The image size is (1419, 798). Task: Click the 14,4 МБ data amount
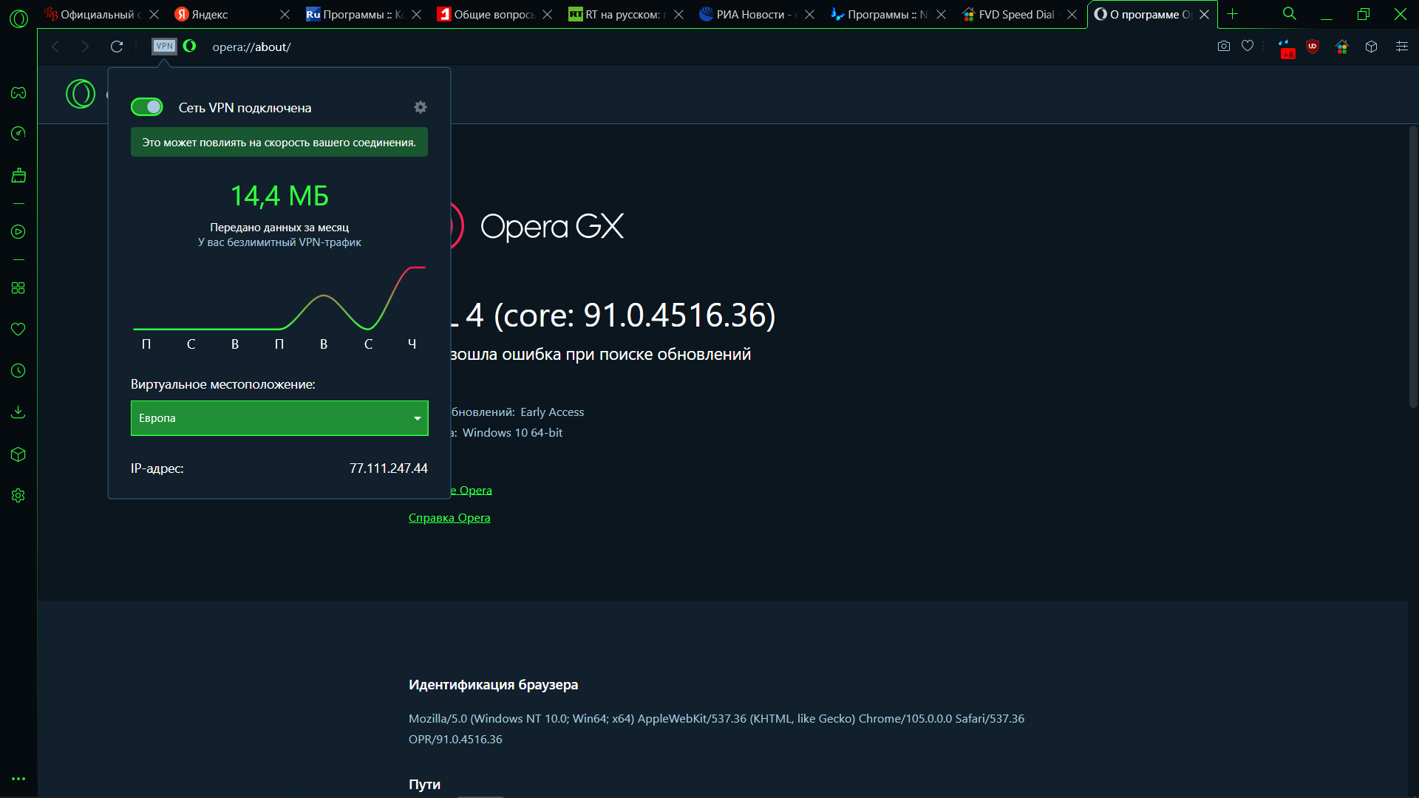pos(279,196)
